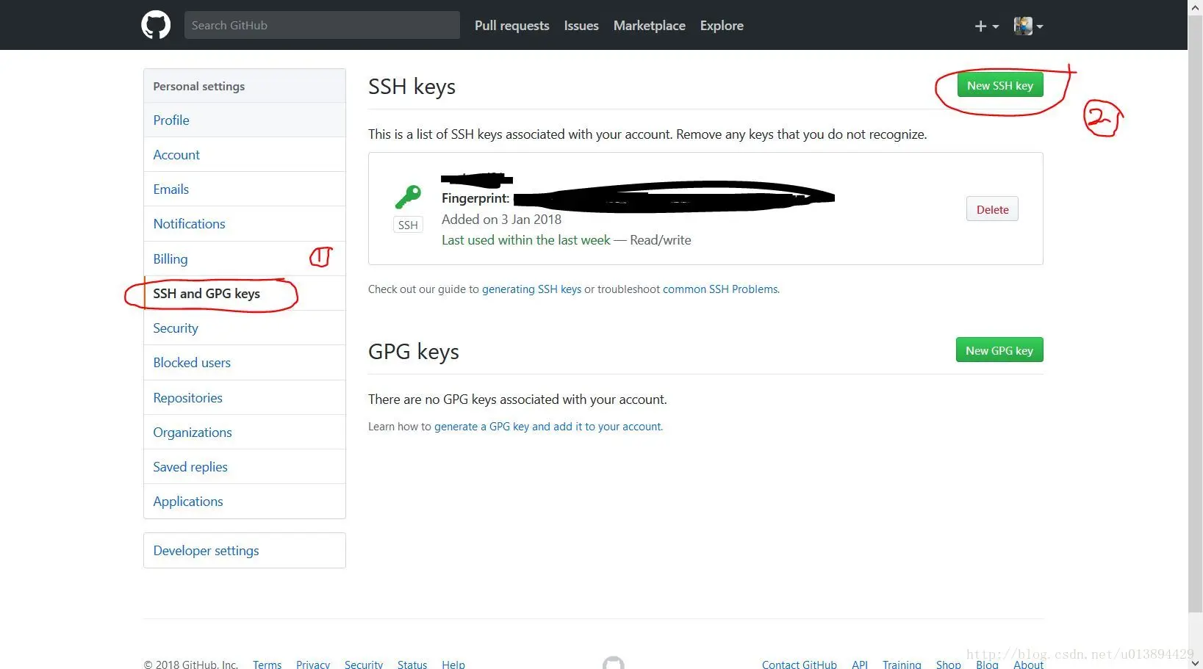Open the Status footer link
This screenshot has width=1203, height=669.
[412, 664]
